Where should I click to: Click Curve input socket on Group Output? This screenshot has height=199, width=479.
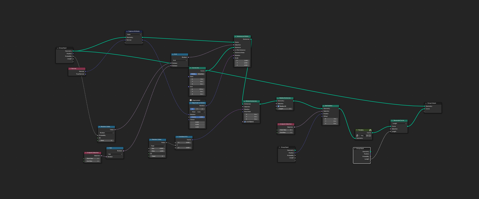(424, 109)
